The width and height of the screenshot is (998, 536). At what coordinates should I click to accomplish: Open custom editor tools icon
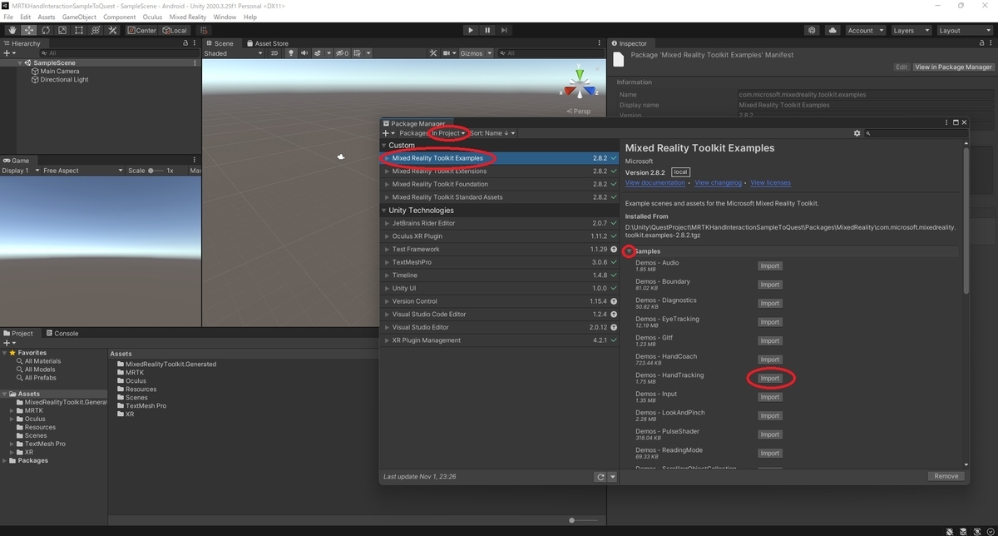tap(112, 31)
